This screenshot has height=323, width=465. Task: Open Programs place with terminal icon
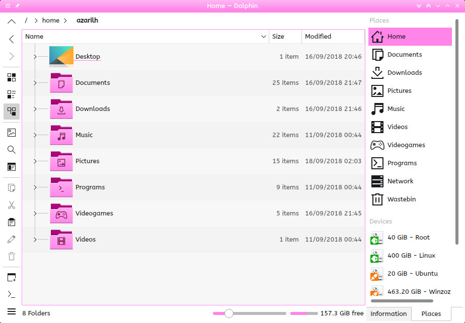[x=410, y=163]
